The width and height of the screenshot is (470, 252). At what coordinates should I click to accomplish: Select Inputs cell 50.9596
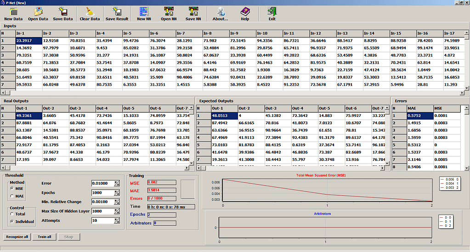click(82, 55)
